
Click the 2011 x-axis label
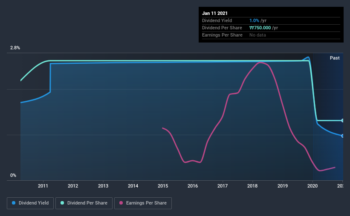pyautogui.click(x=43, y=186)
